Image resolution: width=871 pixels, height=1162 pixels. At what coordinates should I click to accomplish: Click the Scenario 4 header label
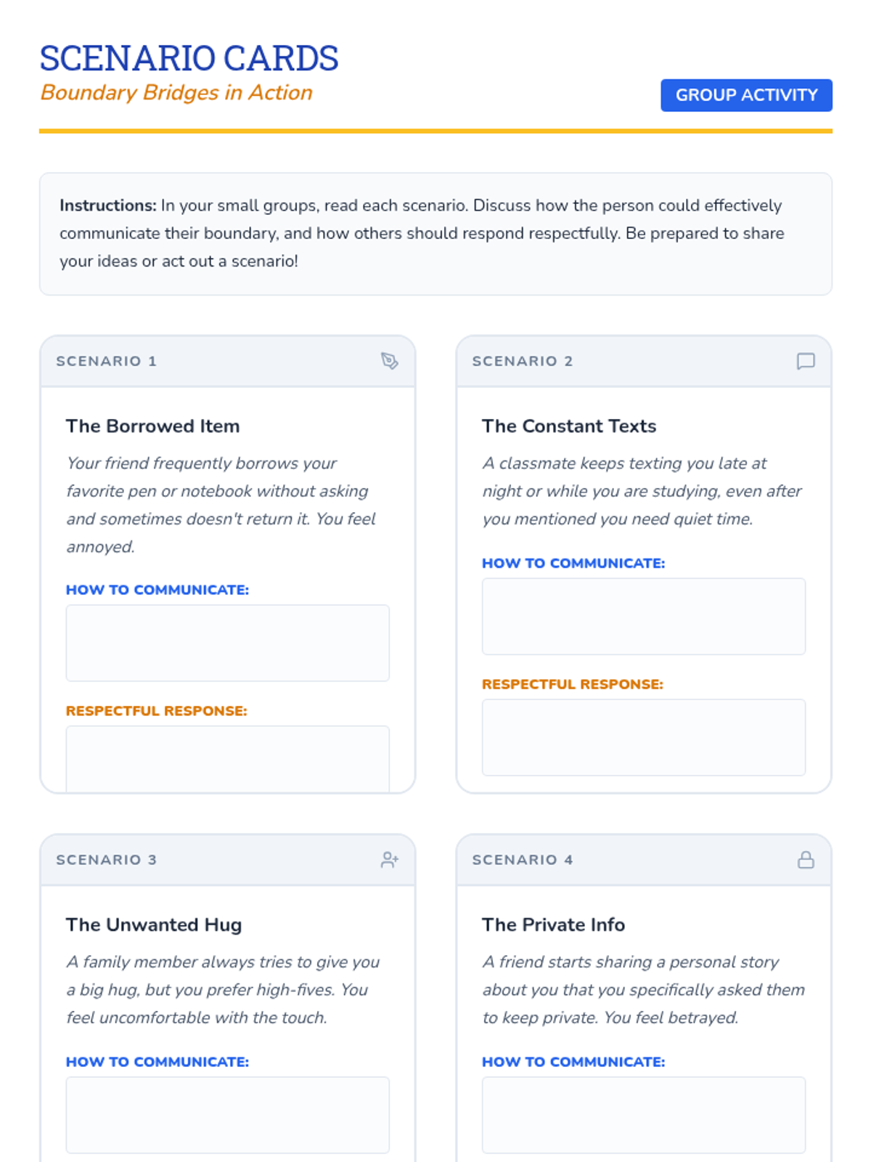coord(523,860)
